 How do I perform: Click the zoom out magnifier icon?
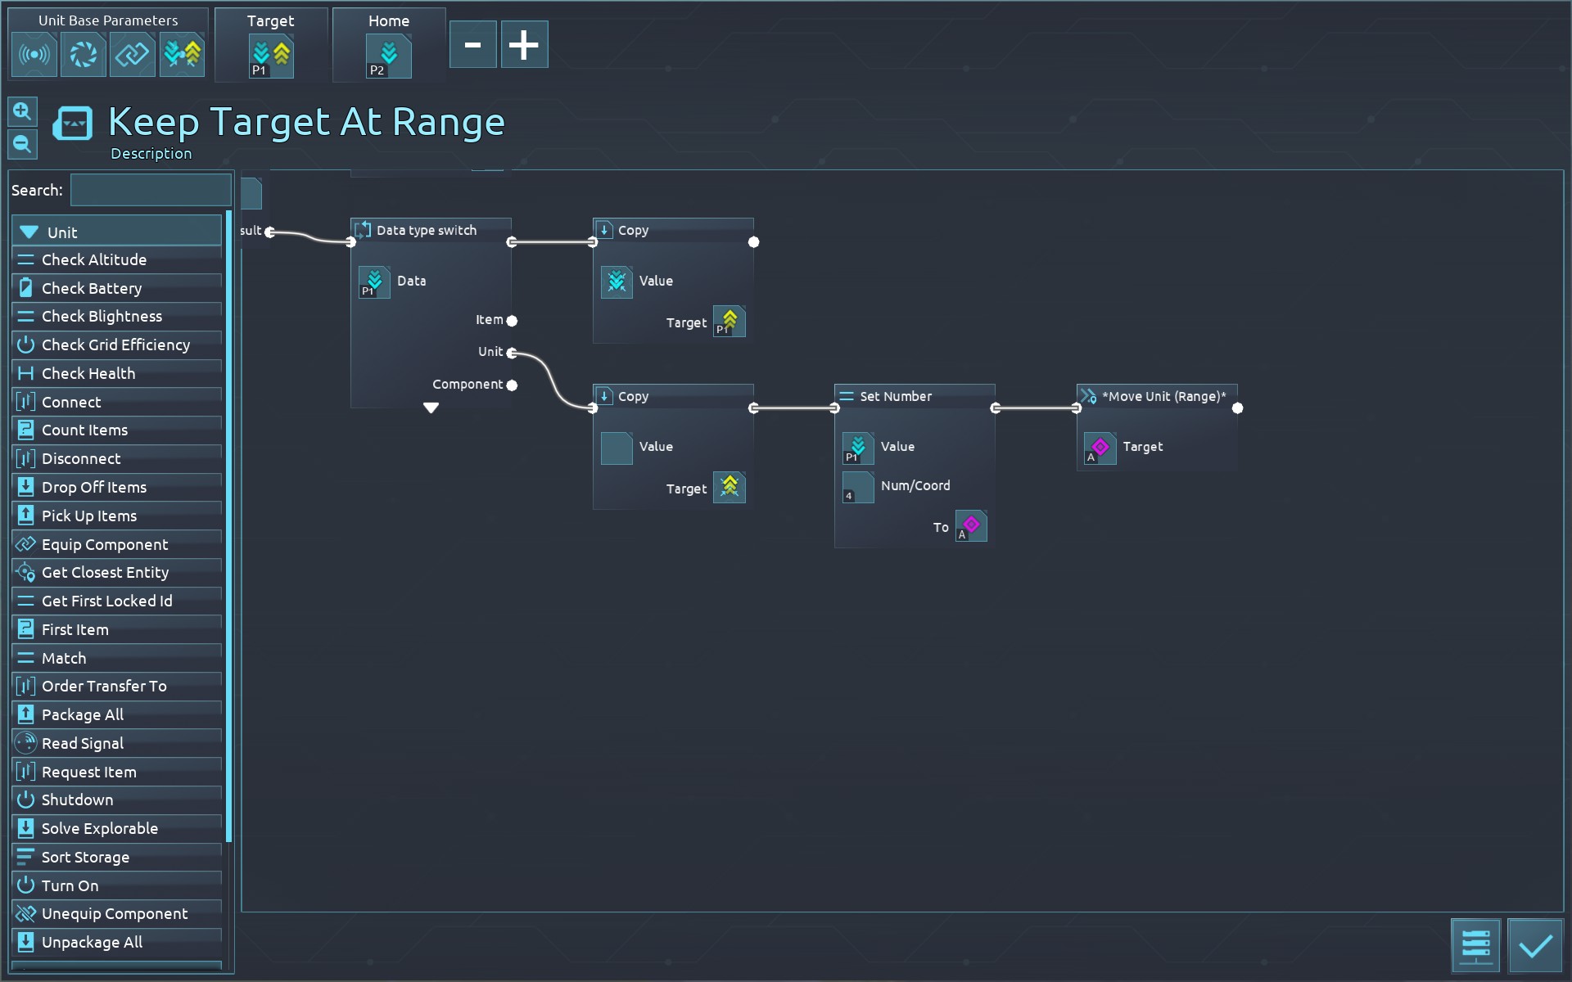click(22, 145)
